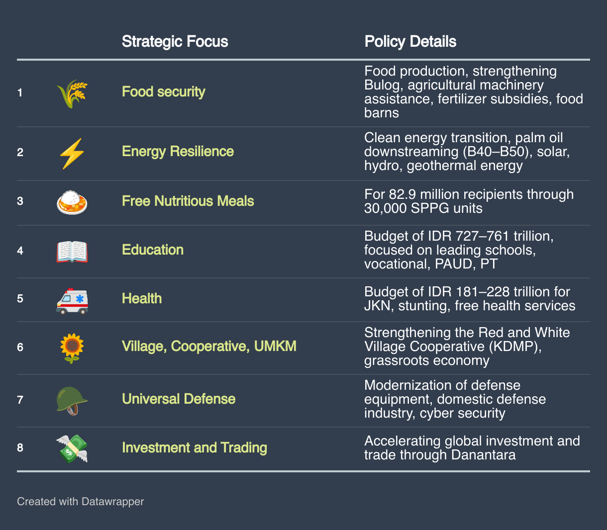
Task: Click the flying money Investment icon
Action: pyautogui.click(x=72, y=448)
